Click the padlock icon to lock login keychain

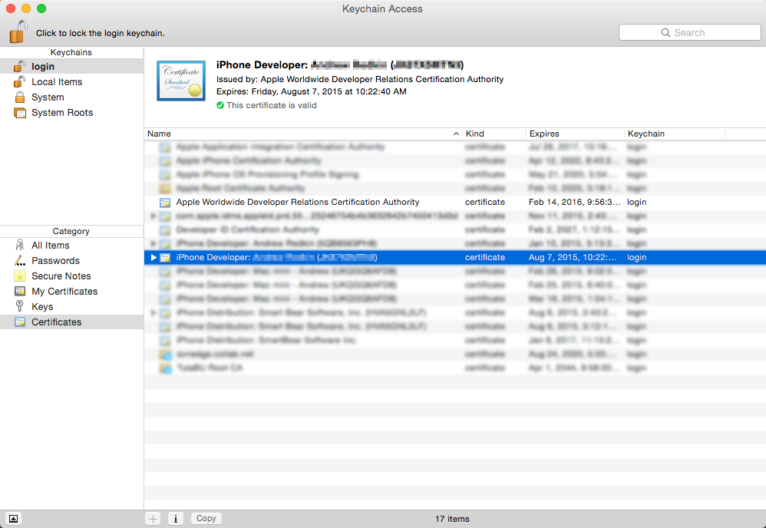18,32
